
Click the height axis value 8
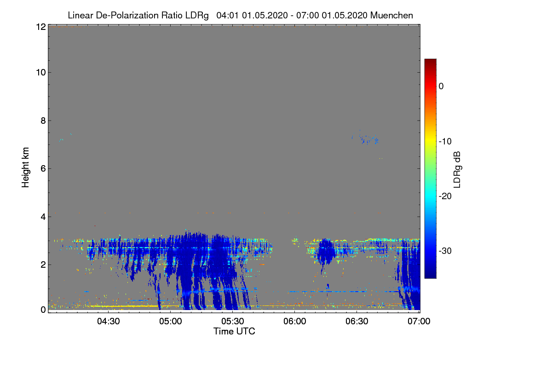point(42,121)
